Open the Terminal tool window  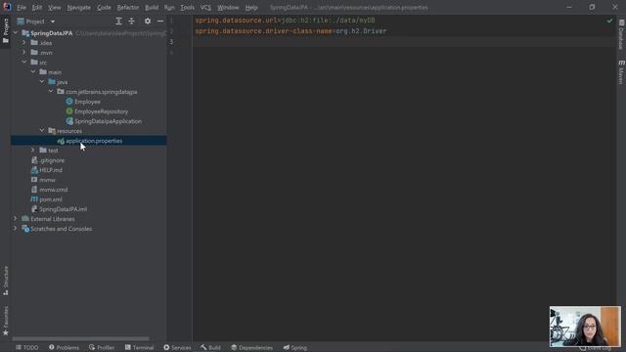(139, 348)
